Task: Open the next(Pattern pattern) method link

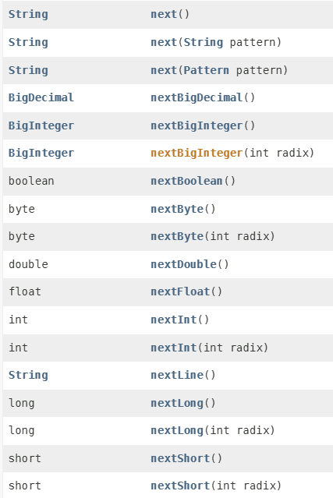Action: tap(164, 70)
